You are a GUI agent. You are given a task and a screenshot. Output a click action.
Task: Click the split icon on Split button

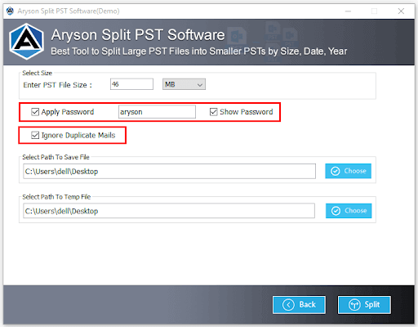point(354,305)
